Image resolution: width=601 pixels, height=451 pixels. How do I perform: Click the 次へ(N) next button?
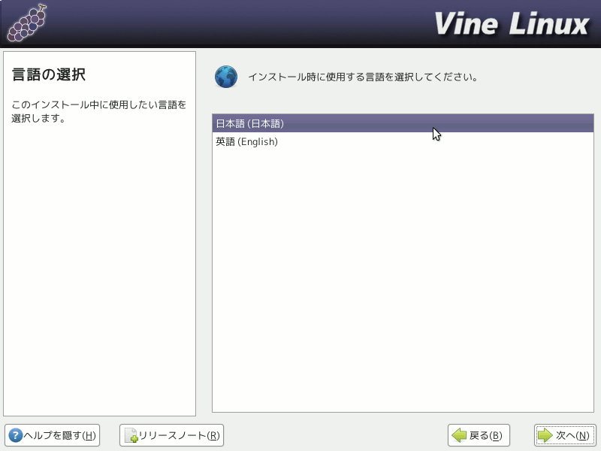565,435
